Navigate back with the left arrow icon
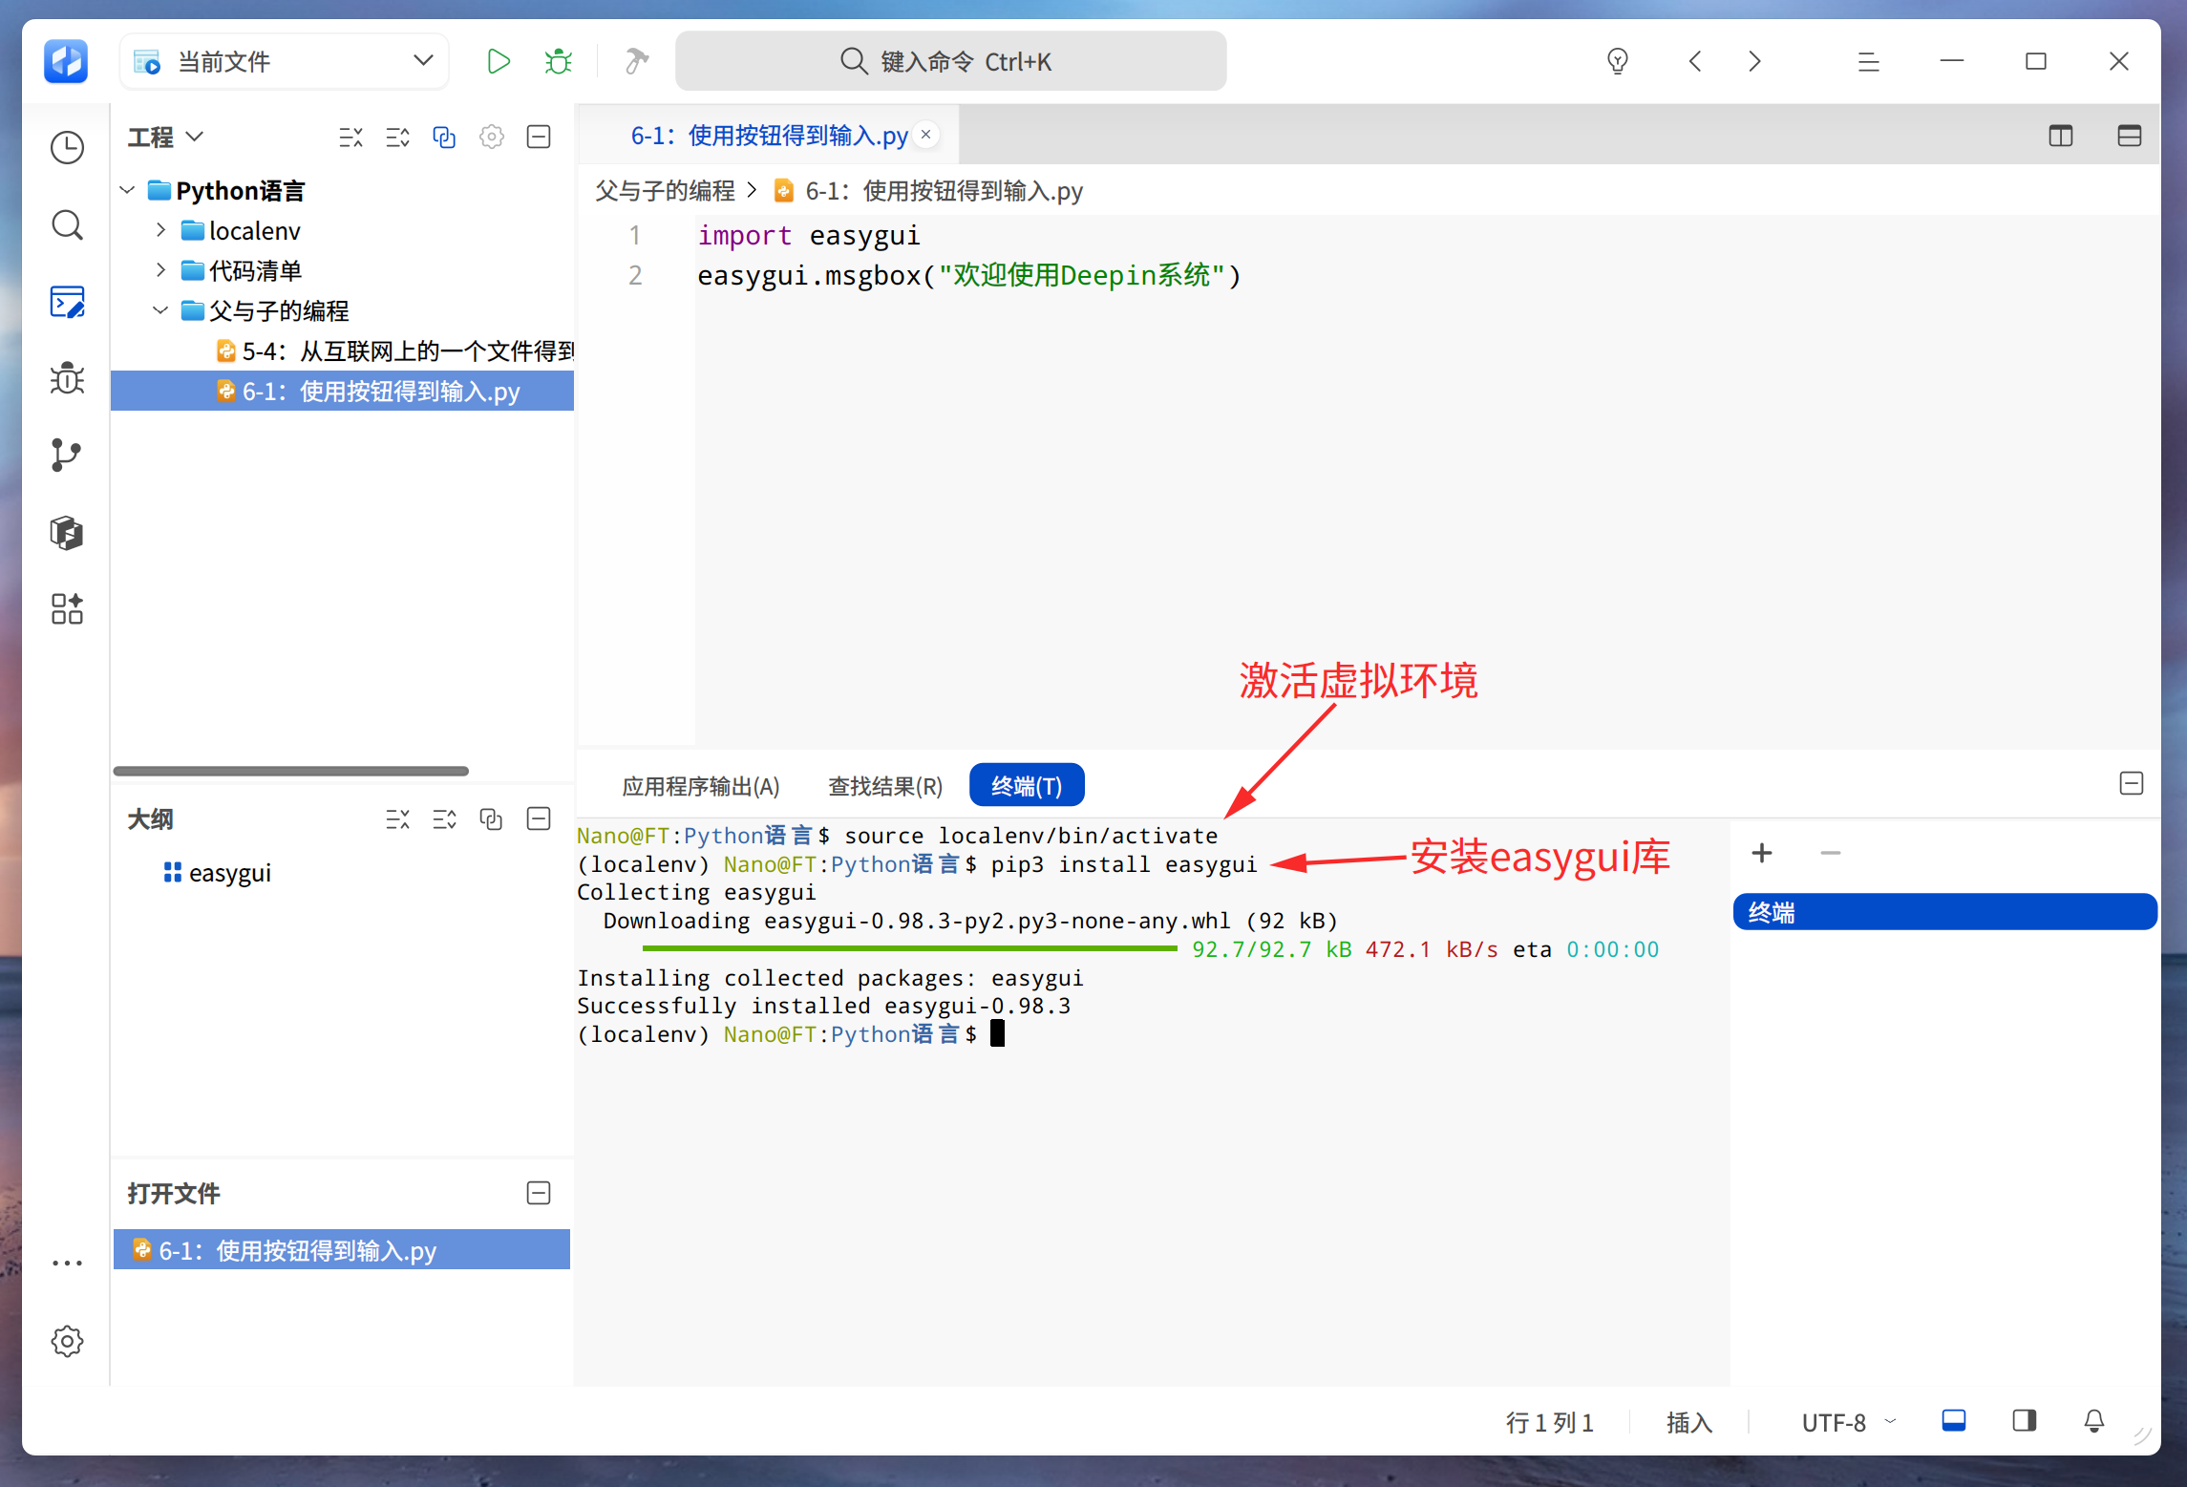Screen dimensions: 2187x1487 tap(1695, 62)
